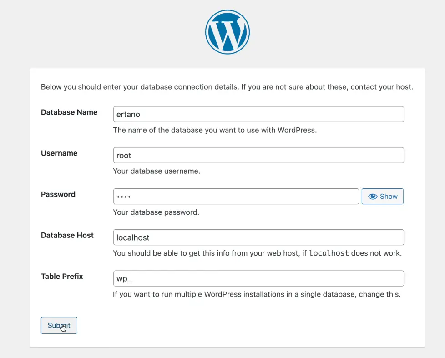This screenshot has width=445, height=358.
Task: Click the bold Database Host label
Action: (67, 235)
